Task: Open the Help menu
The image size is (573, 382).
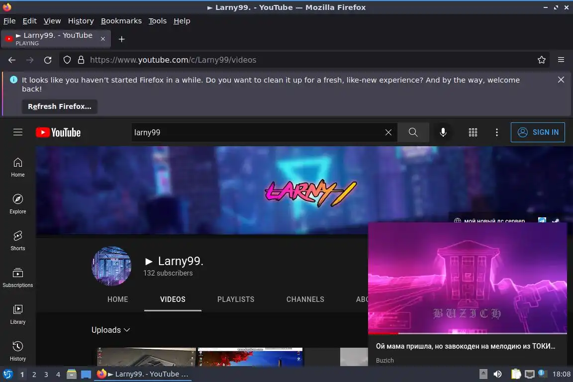Action: tap(182, 21)
